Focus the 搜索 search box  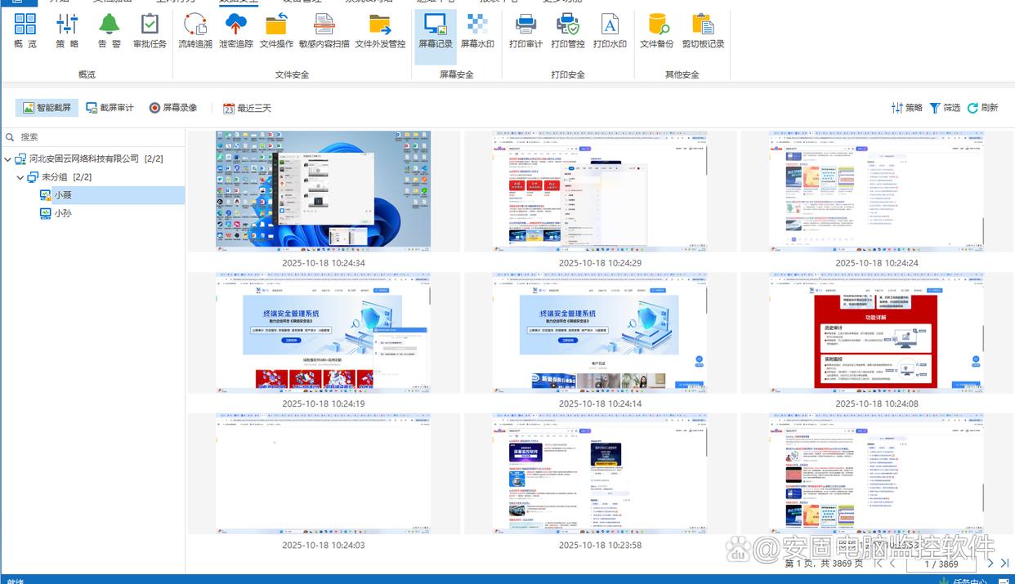click(92, 136)
